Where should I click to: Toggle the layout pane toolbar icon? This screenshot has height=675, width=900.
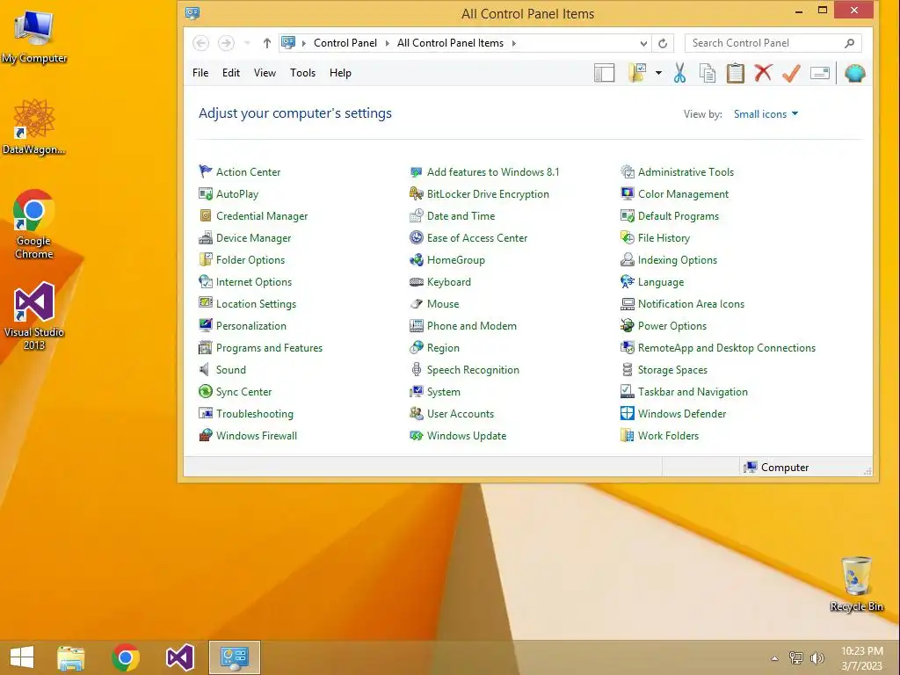pos(604,73)
